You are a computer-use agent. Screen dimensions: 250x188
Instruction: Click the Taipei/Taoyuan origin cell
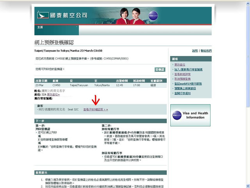79,85
